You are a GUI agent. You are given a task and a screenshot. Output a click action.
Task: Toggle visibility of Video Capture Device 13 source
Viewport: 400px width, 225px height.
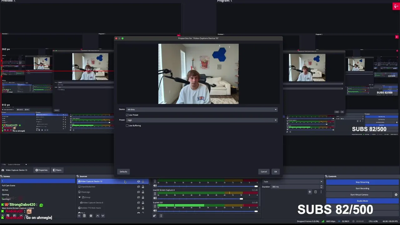pyautogui.click(x=138, y=182)
